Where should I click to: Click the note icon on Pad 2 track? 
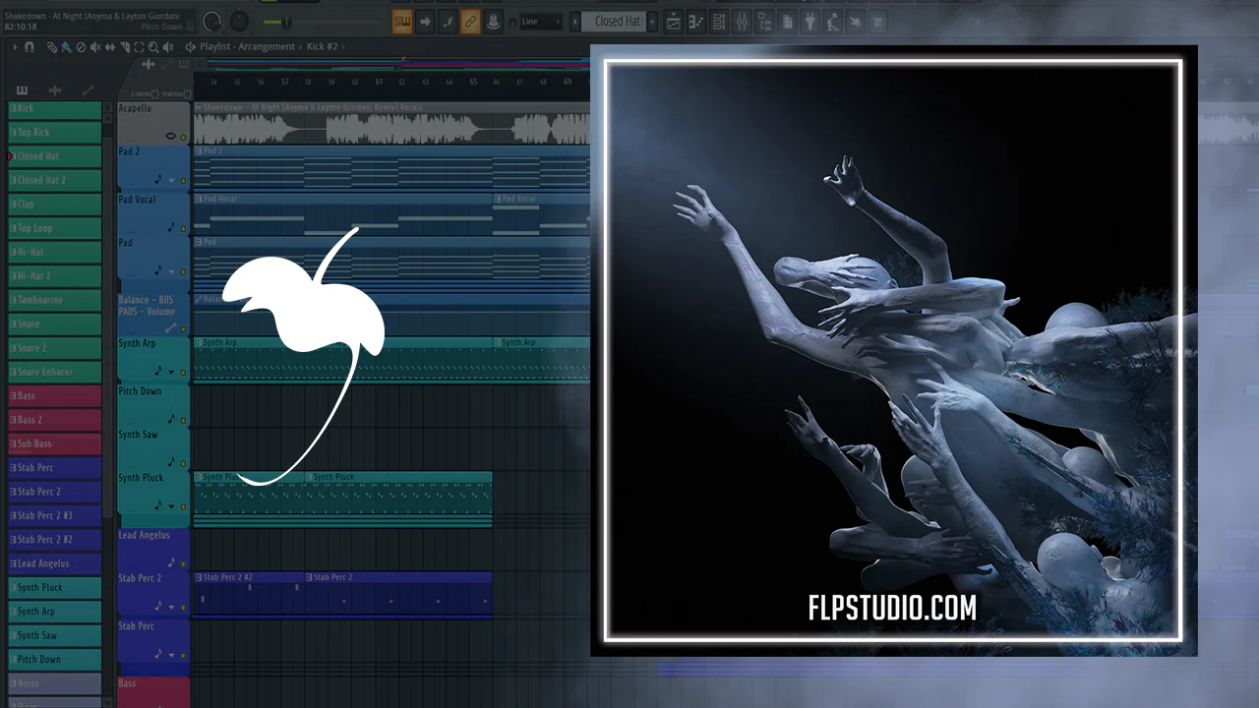click(x=158, y=180)
